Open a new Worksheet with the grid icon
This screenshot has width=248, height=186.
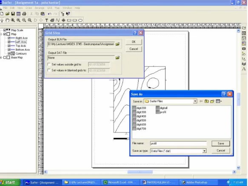pos(19,14)
